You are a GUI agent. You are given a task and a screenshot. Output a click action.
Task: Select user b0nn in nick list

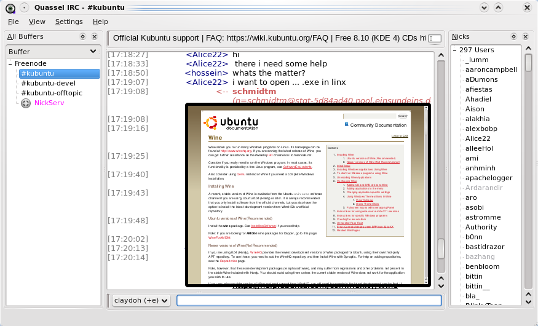474,237
